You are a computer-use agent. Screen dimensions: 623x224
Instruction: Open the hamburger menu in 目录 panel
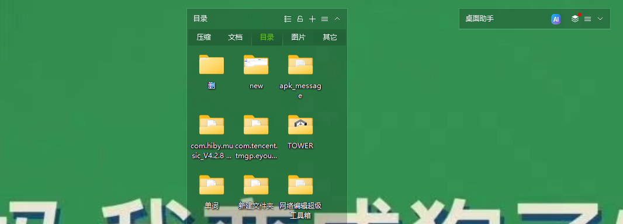[x=324, y=19]
